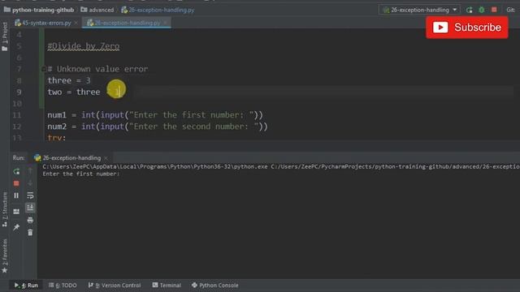Click down stack trace arrow
Screen dimensions: 520x292
coord(30,183)
